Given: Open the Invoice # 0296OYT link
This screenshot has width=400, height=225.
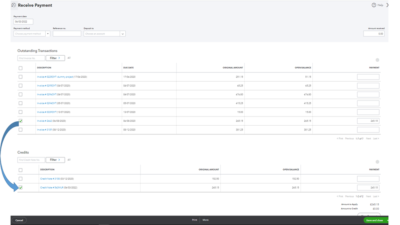Looking at the screenshot, I should tap(47, 94).
